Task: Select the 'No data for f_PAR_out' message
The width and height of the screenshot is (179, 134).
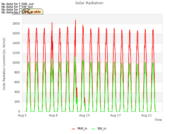Action: [17, 4]
